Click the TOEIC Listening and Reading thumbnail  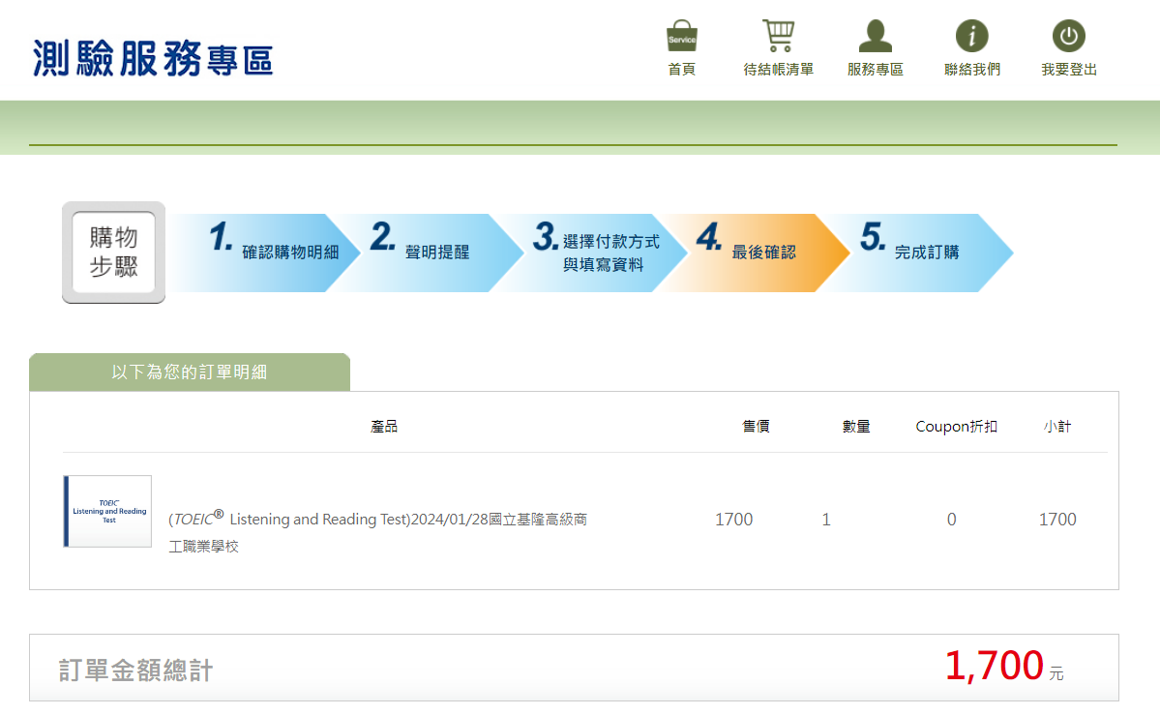107,511
